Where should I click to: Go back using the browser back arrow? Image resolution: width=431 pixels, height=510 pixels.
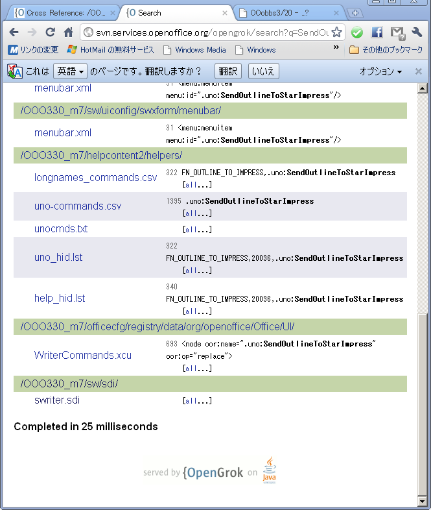14,32
